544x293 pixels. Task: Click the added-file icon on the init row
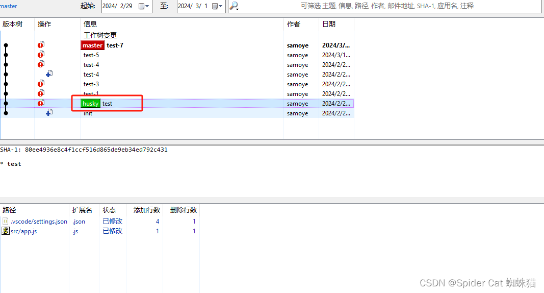point(49,112)
